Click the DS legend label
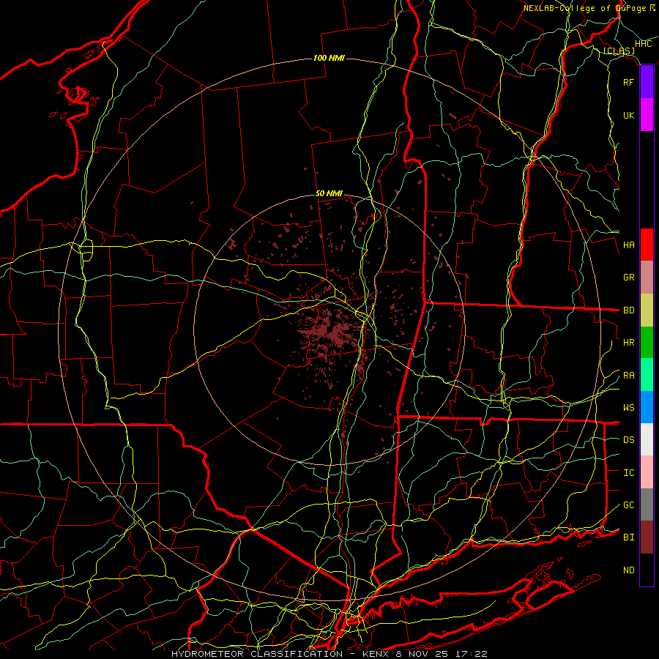The height and width of the screenshot is (659, 659). coord(628,440)
